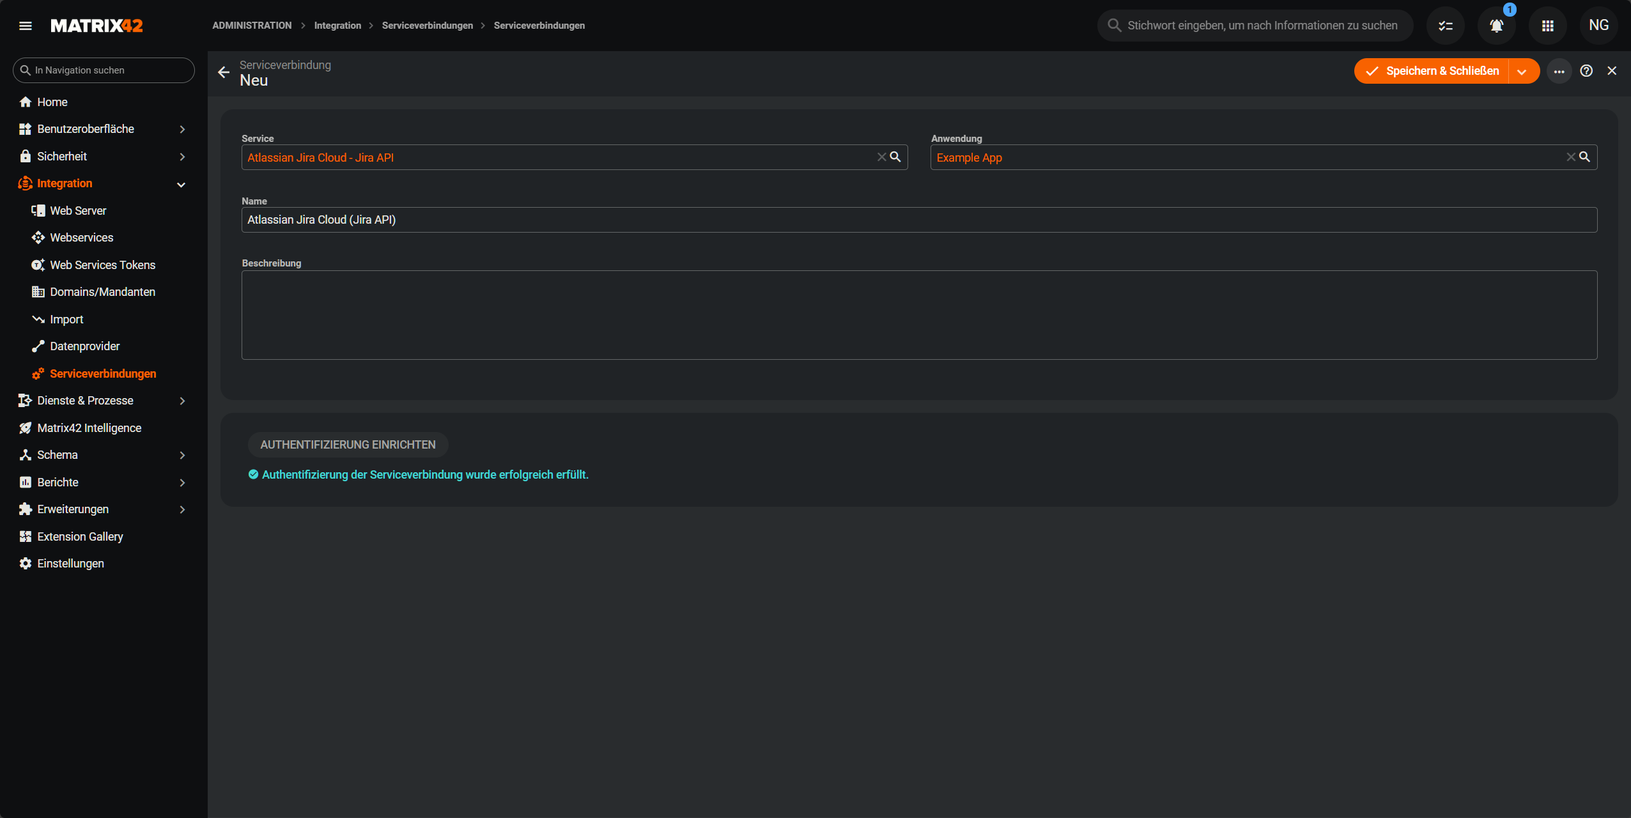
Task: Click the back arrow beside Serviceverbindung
Action: pyautogui.click(x=224, y=72)
